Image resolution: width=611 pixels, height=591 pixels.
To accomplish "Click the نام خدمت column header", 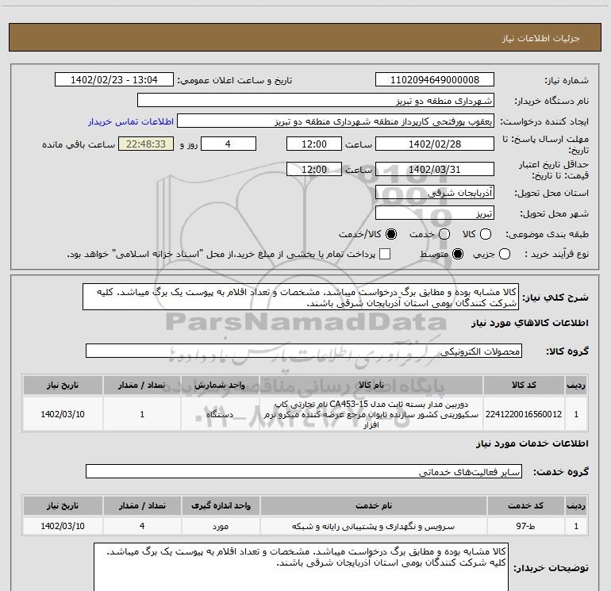I will pos(373,505).
